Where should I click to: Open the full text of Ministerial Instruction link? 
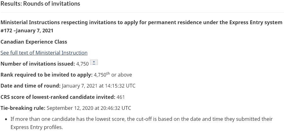[44, 53]
